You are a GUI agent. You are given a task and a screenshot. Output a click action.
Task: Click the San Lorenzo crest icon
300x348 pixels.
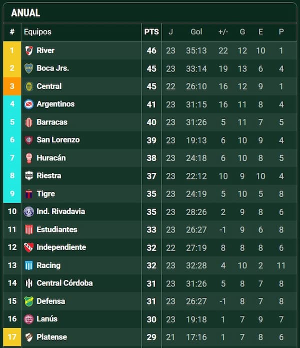[x=29, y=140]
